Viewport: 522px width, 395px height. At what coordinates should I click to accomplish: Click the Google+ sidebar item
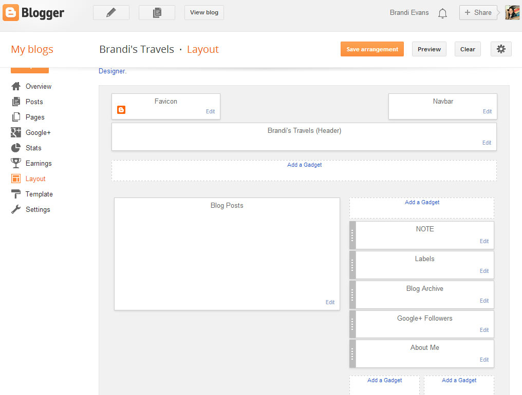click(38, 132)
